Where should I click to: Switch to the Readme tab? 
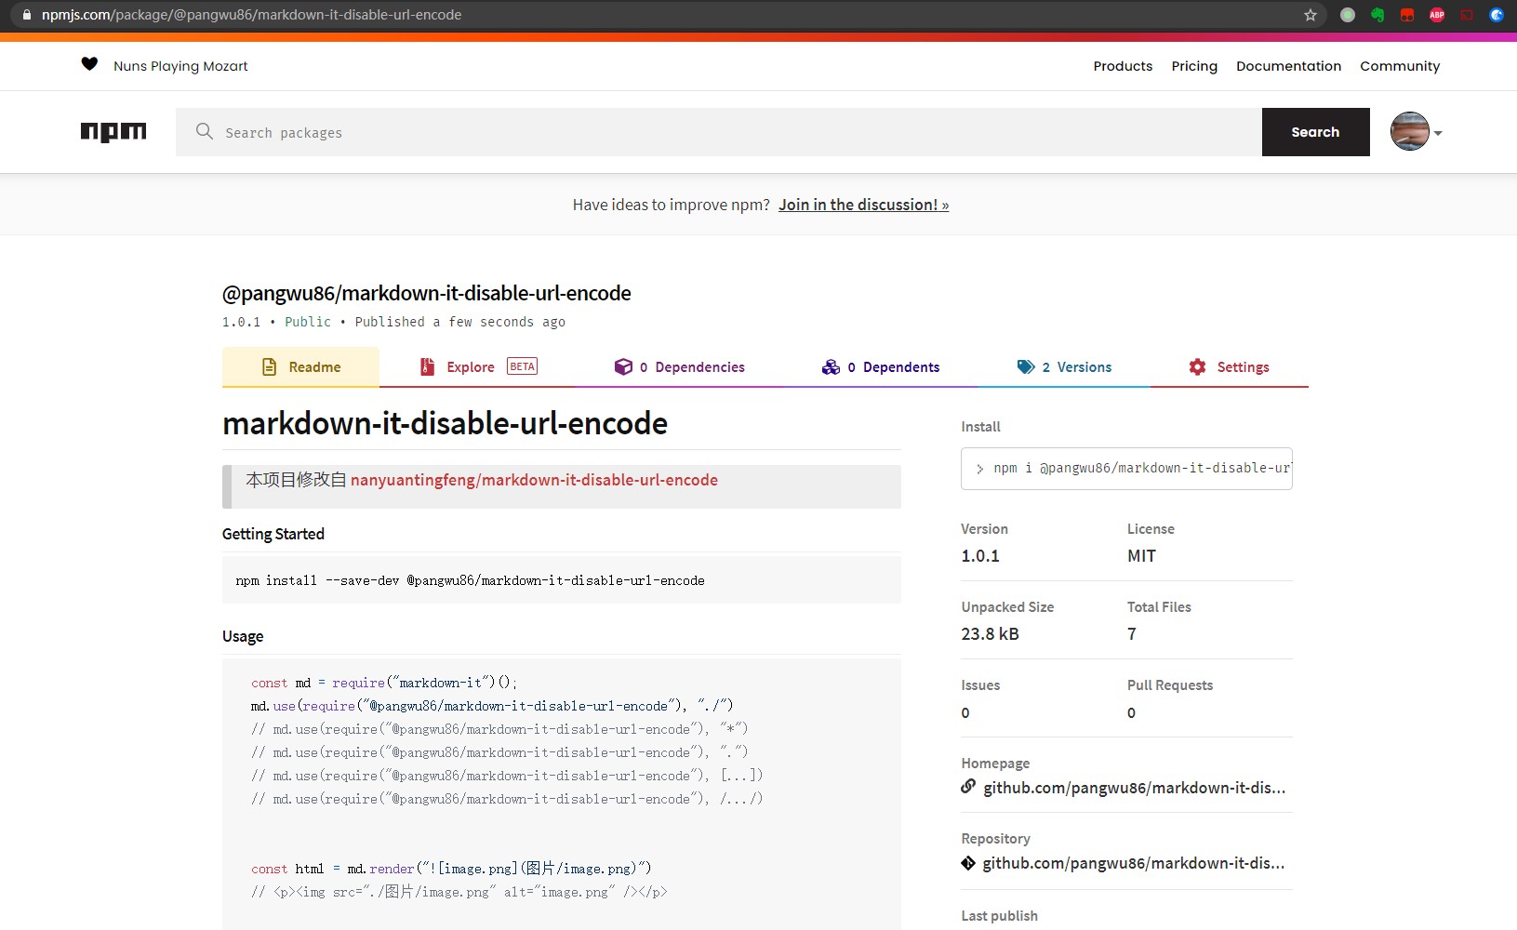(x=300, y=366)
